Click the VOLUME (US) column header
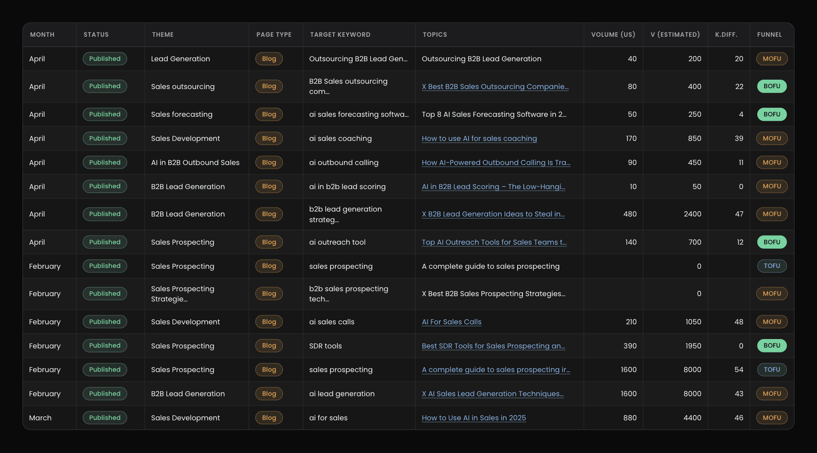This screenshot has width=817, height=453. click(x=613, y=35)
